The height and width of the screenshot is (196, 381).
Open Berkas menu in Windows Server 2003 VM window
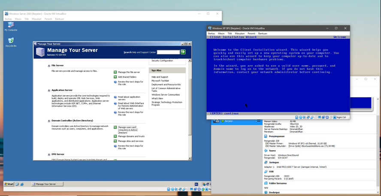click(8, 19)
